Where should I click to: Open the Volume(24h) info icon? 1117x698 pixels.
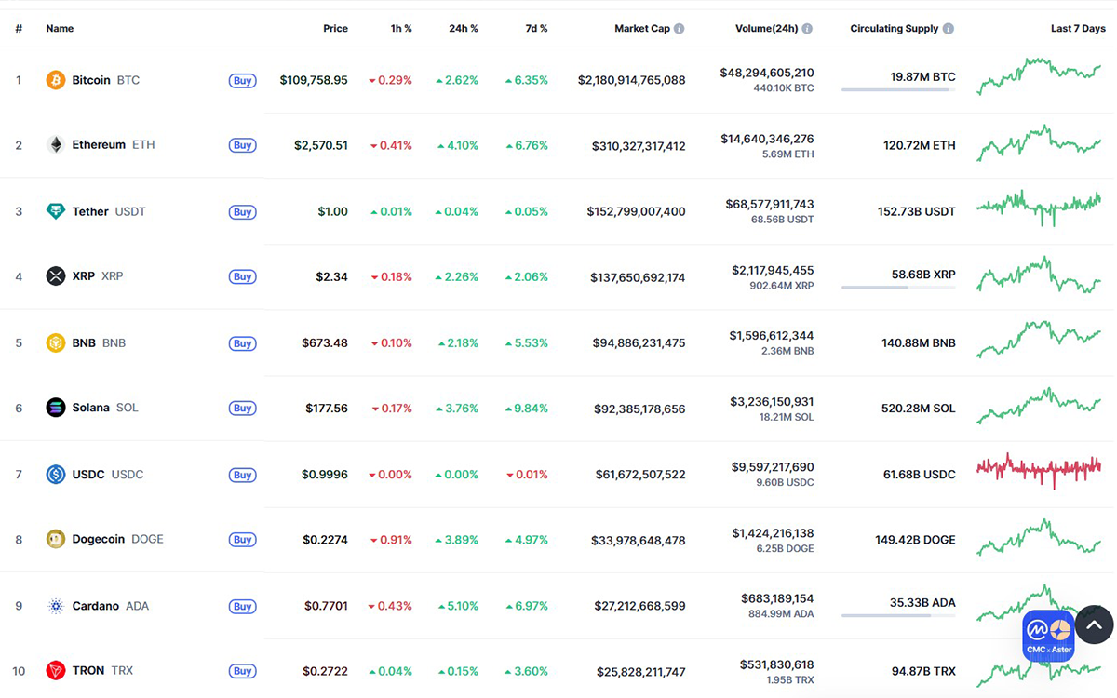coord(807,29)
